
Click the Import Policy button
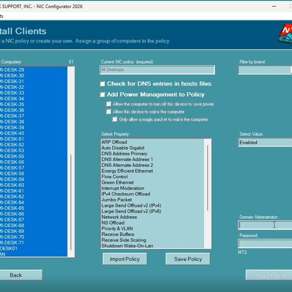pos(125,259)
